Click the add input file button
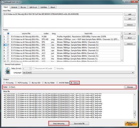 point(130,14)
